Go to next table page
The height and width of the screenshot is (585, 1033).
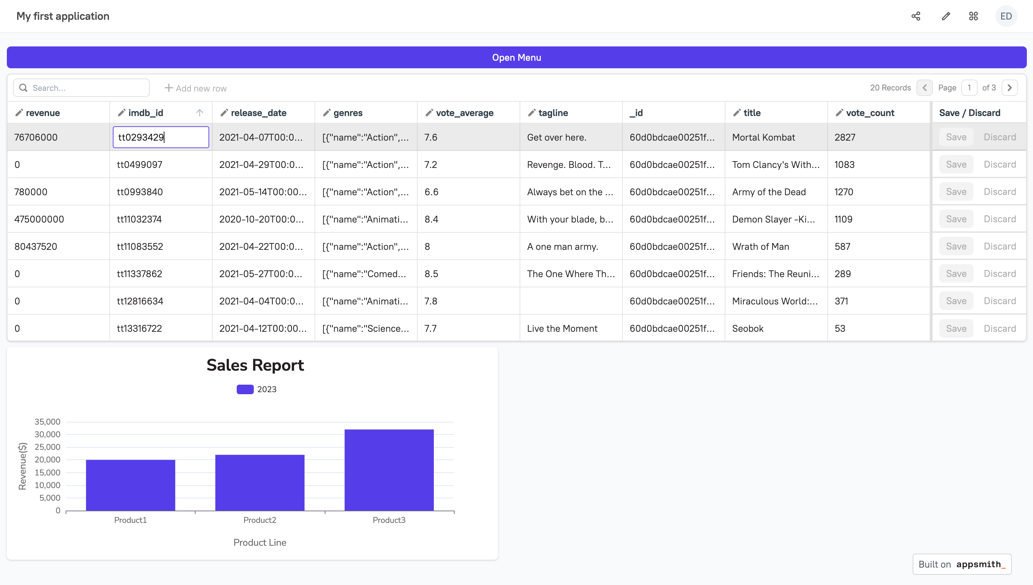click(x=1009, y=88)
